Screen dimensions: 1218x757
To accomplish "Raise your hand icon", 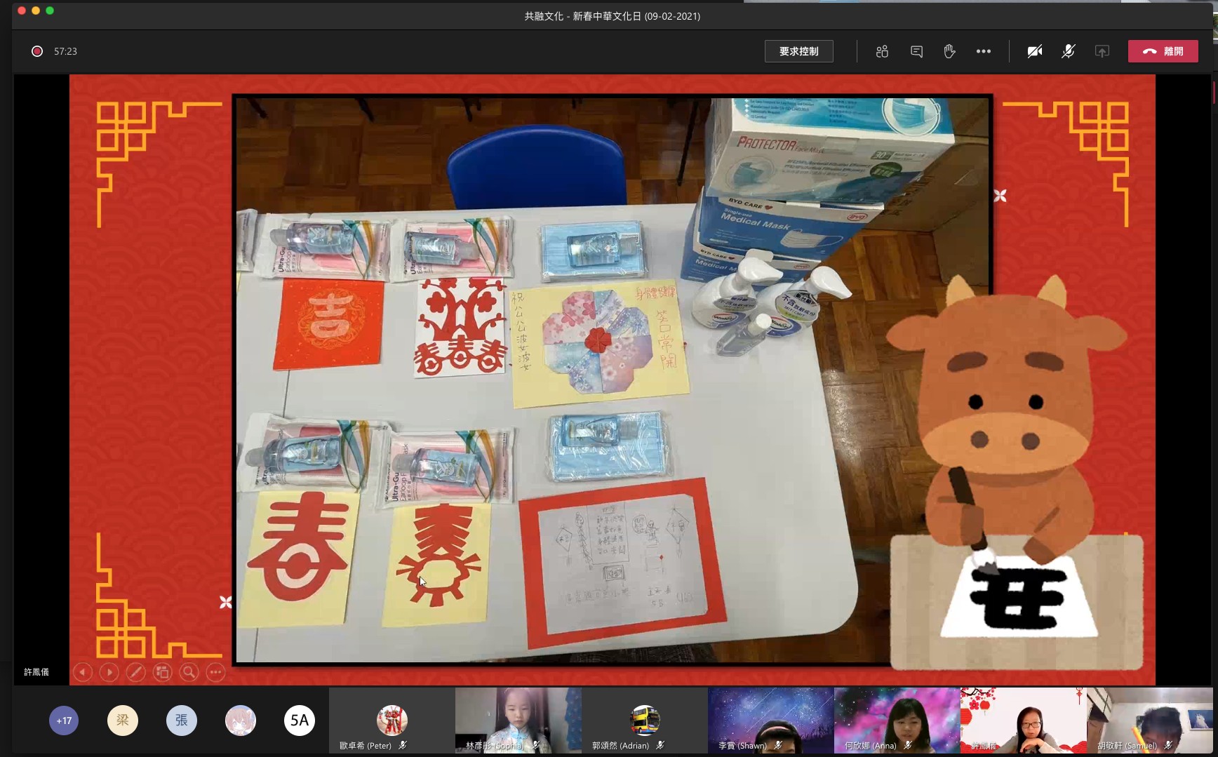I will (x=949, y=51).
